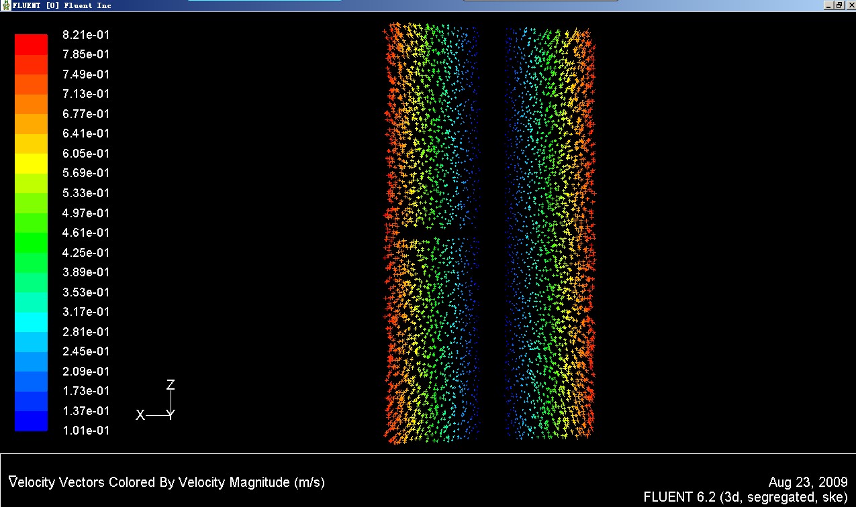The height and width of the screenshot is (507, 856).
Task: Click the dark blue bottom colormap swatch
Action: 32,420
